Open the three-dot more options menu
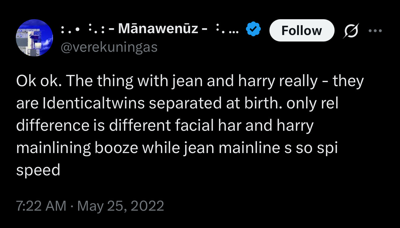This screenshot has width=400, height=228. (376, 31)
